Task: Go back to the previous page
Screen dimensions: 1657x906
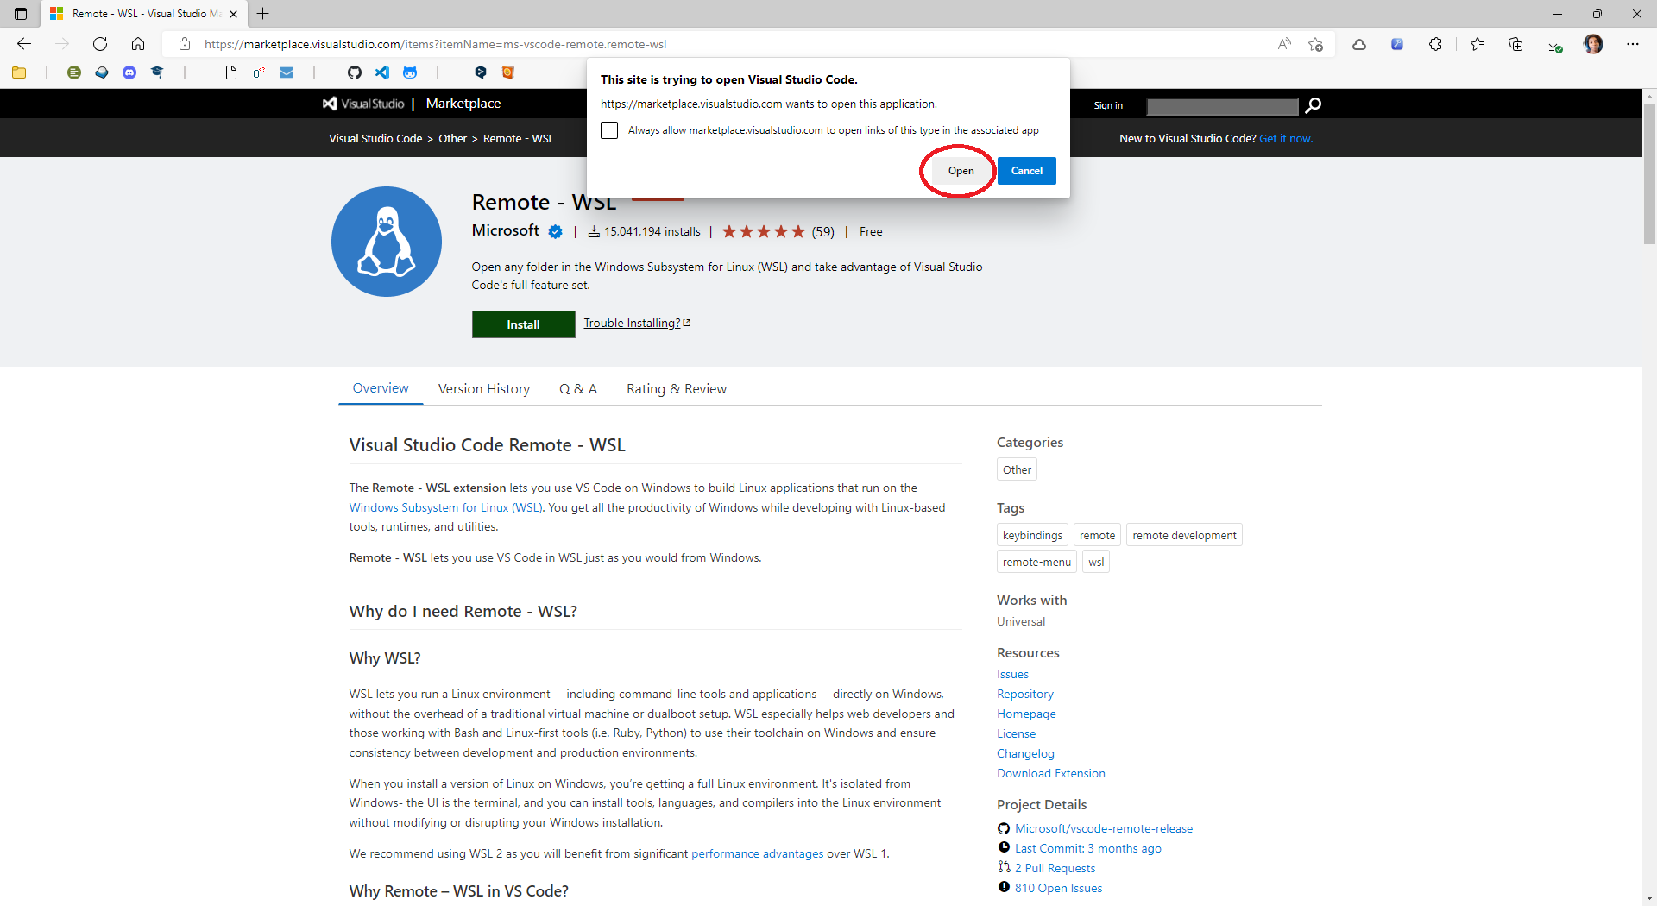Action: tap(24, 44)
